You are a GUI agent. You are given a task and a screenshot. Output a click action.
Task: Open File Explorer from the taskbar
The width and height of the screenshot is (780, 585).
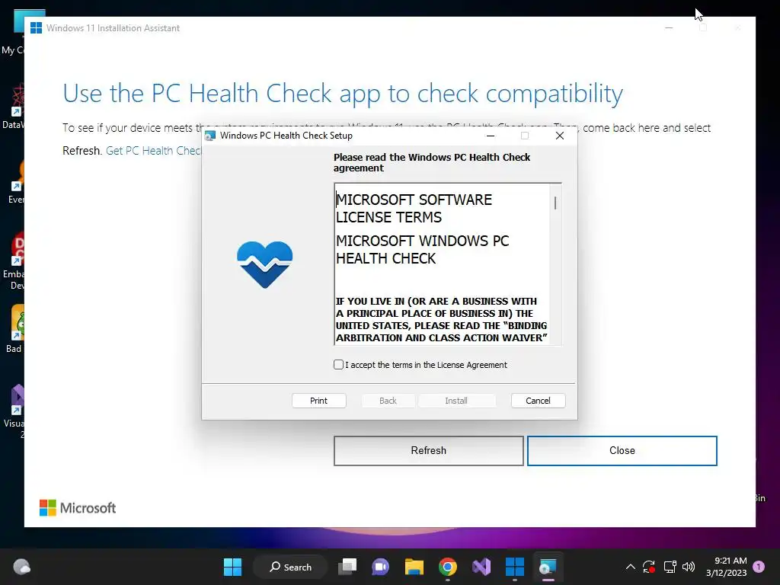coord(414,567)
